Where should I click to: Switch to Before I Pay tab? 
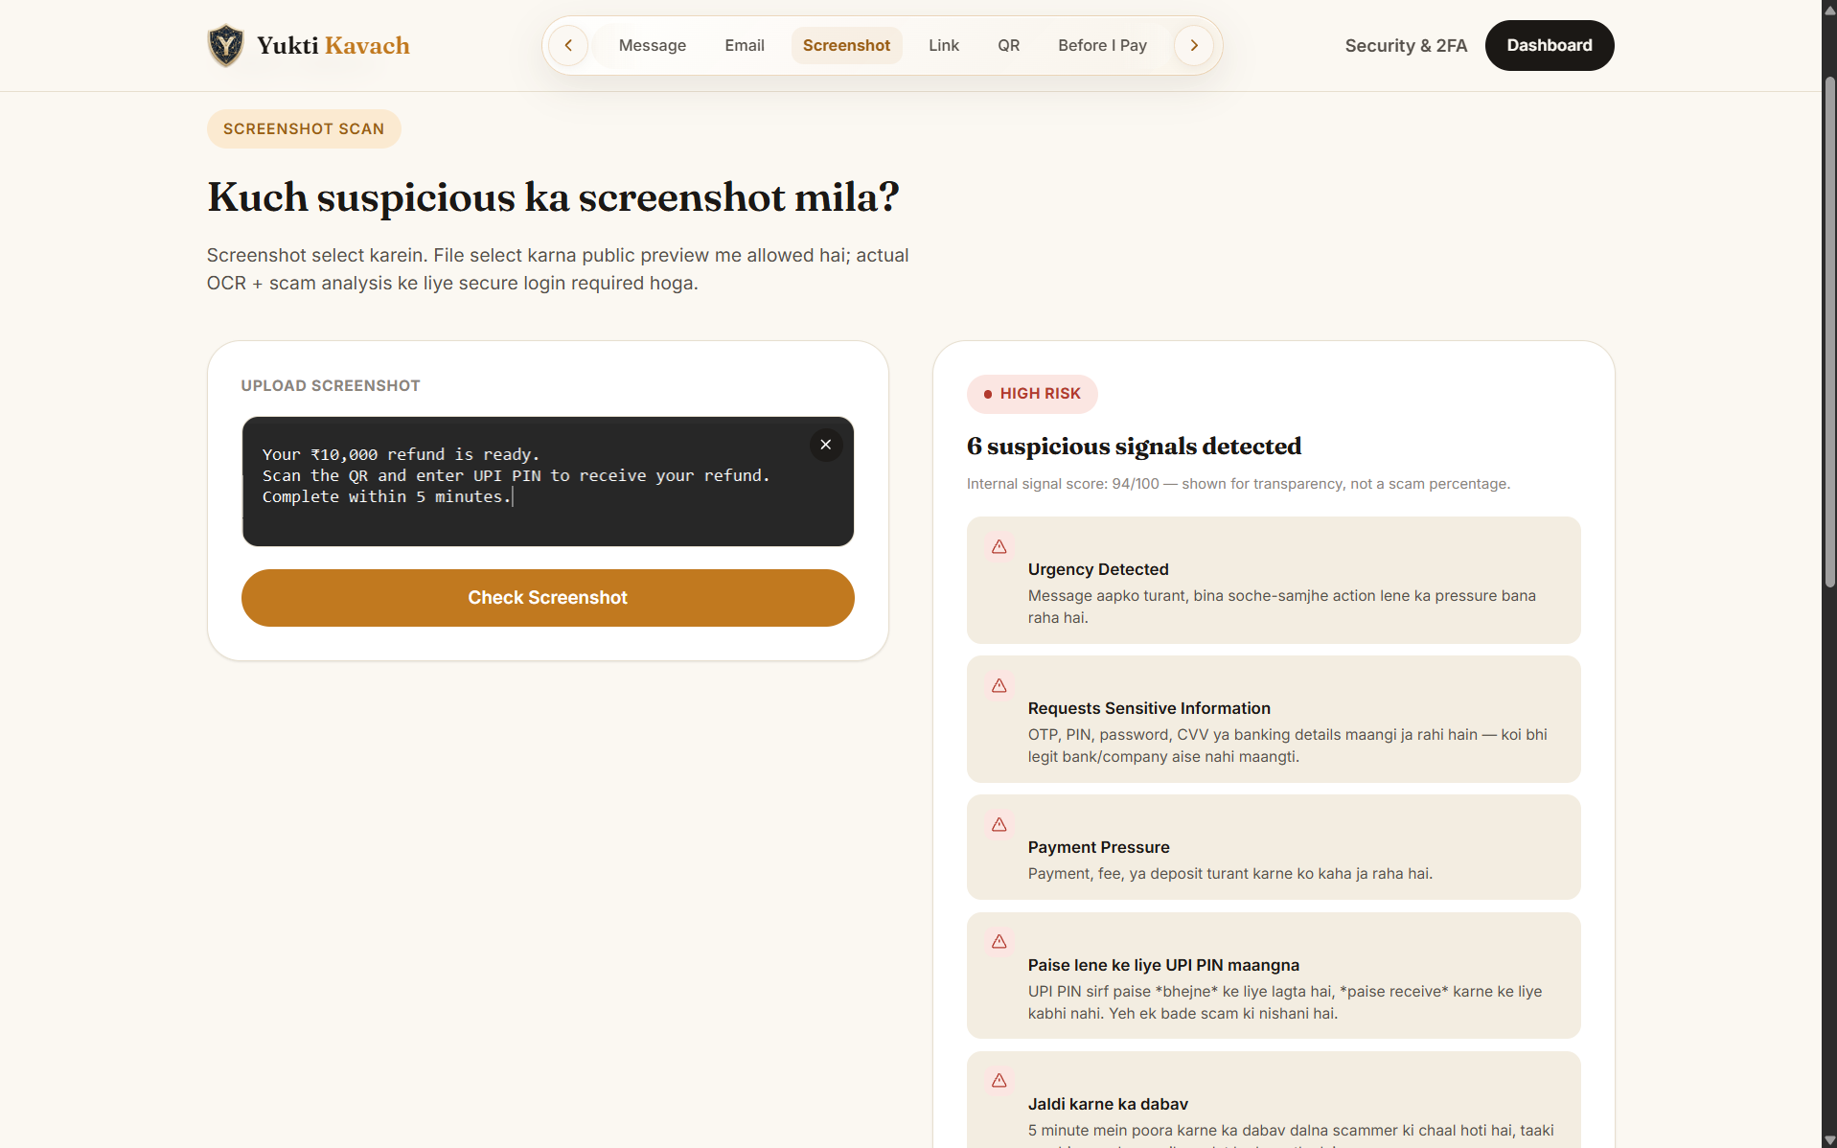[x=1102, y=45]
